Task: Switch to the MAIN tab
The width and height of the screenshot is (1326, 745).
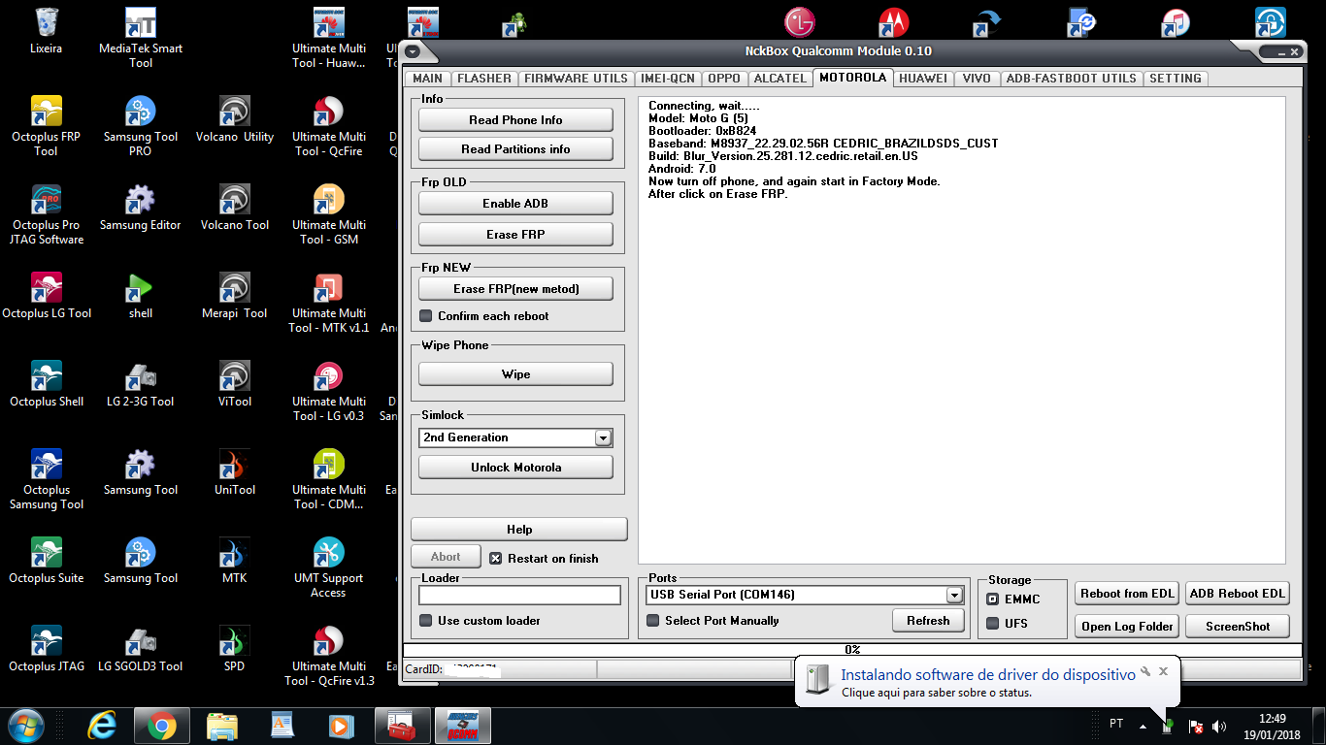Action: coord(427,79)
